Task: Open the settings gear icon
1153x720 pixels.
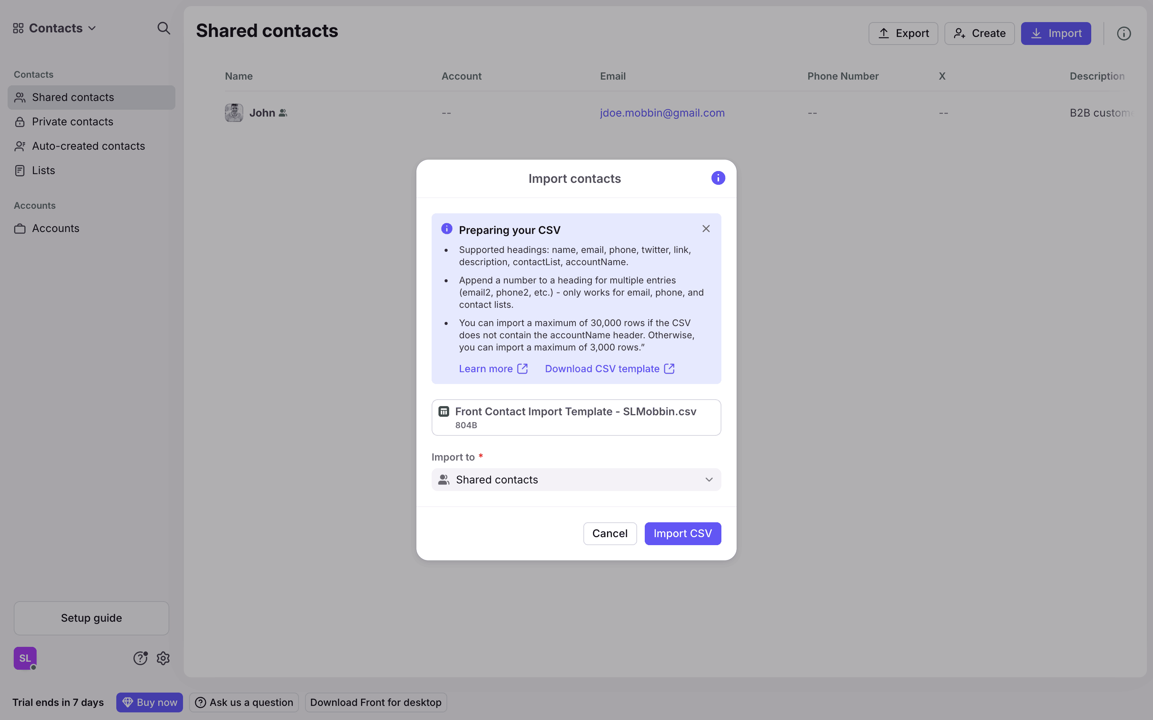Action: click(x=163, y=658)
